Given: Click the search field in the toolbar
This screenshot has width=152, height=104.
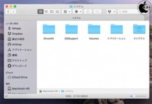Looking at the screenshot, I should click(x=128, y=12).
